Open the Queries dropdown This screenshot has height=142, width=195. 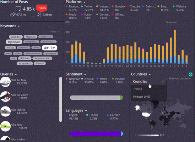coord(9,74)
